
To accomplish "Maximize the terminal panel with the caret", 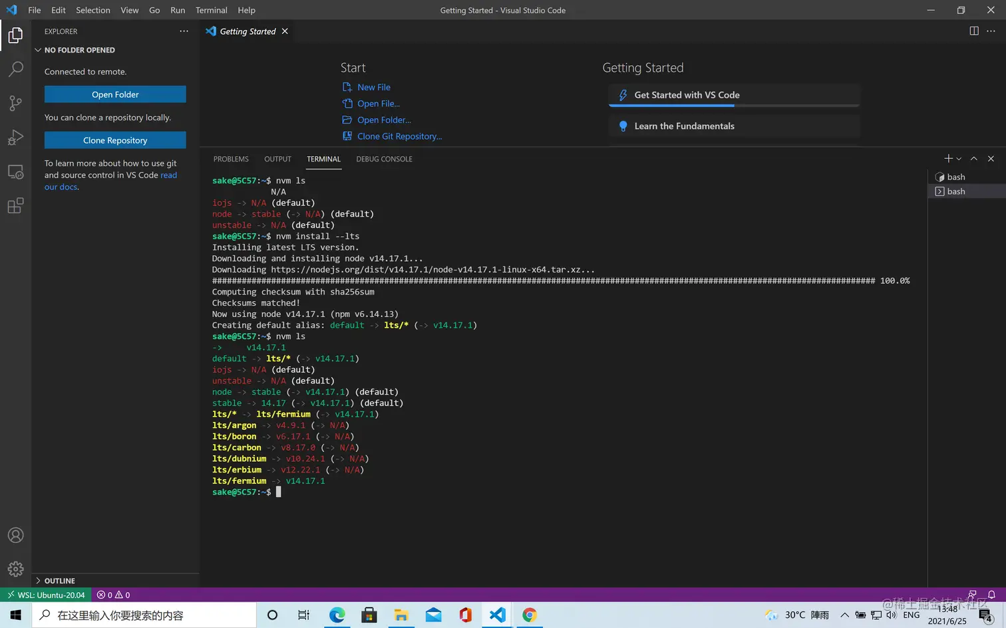I will click(974, 159).
